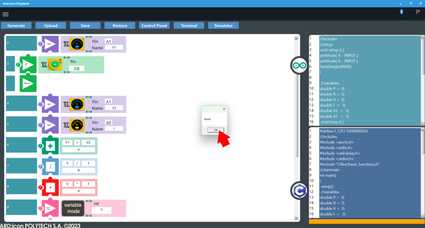Click the Simulator button

(x=223, y=26)
